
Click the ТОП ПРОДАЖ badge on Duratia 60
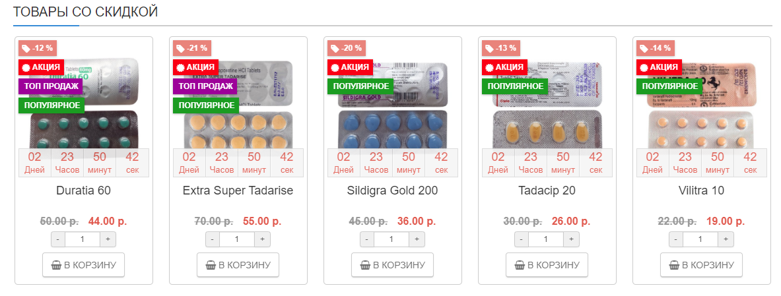click(51, 86)
